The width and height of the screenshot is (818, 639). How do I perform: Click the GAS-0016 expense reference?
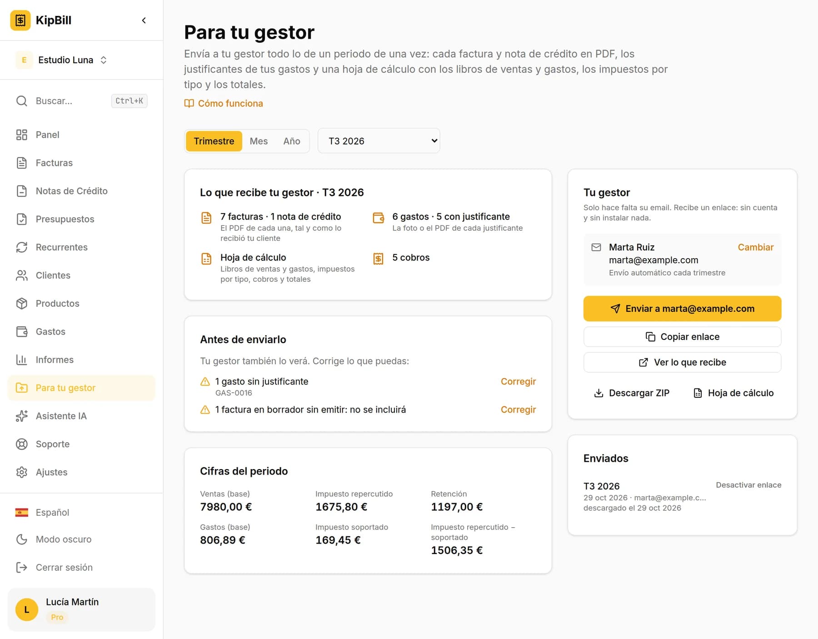[x=234, y=393]
